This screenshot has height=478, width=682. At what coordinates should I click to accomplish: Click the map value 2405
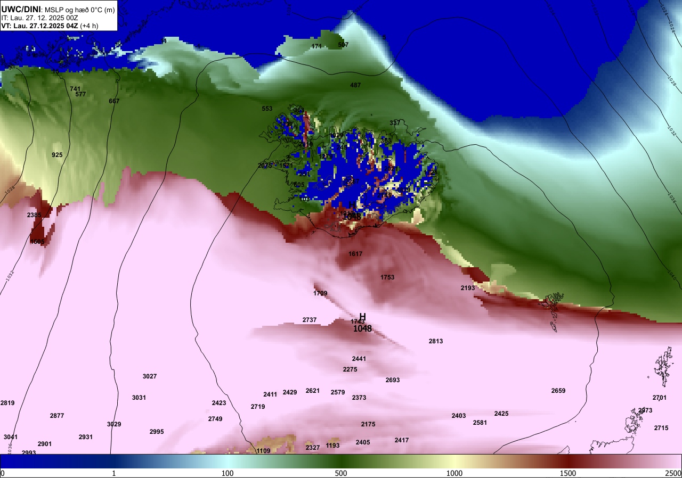363,442
